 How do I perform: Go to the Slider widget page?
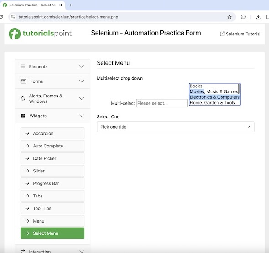point(52,171)
